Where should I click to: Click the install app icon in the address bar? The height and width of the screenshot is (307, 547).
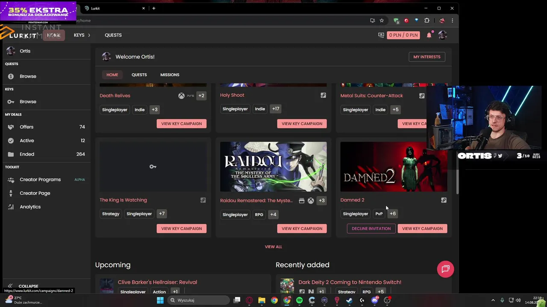(x=373, y=20)
